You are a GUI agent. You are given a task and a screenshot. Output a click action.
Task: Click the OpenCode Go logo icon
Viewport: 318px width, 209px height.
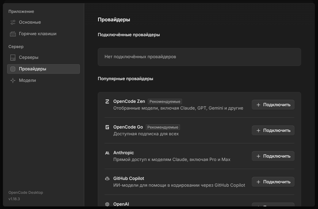[x=107, y=127]
